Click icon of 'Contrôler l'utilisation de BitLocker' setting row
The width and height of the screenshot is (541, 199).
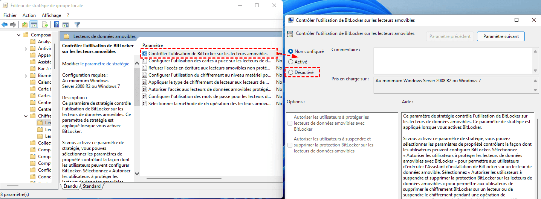[145, 54]
